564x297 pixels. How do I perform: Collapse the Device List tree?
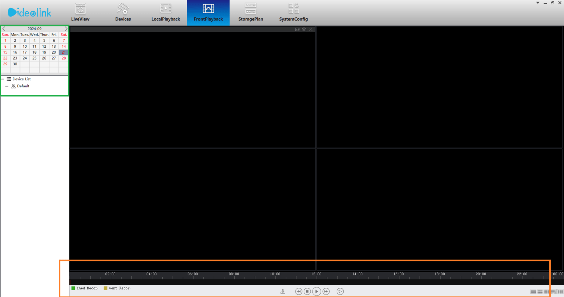[x=3, y=79]
